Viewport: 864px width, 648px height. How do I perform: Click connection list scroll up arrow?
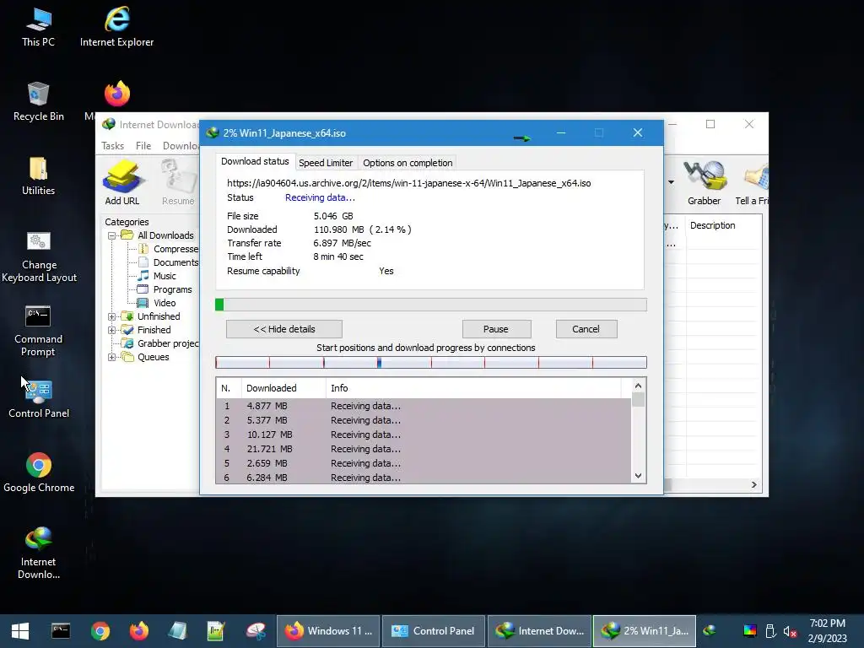[x=638, y=386]
